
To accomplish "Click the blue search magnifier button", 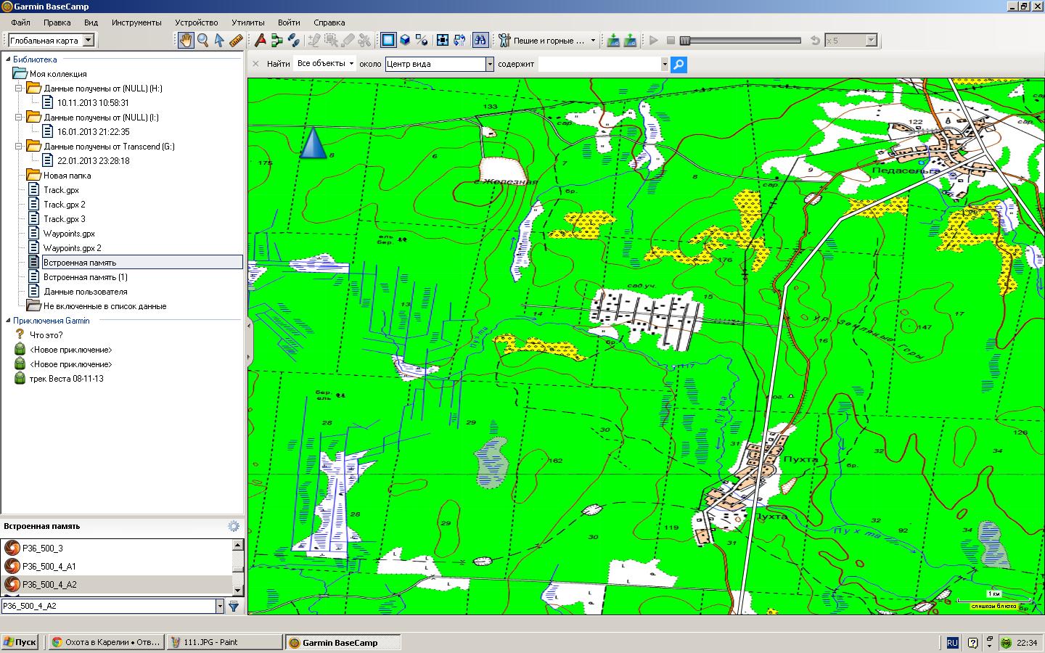I will 679,65.
